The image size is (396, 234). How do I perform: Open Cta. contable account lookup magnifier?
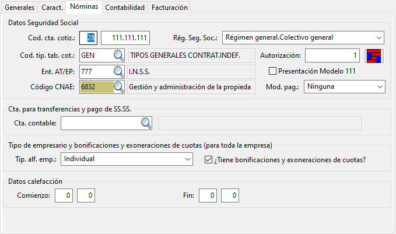coord(146,123)
